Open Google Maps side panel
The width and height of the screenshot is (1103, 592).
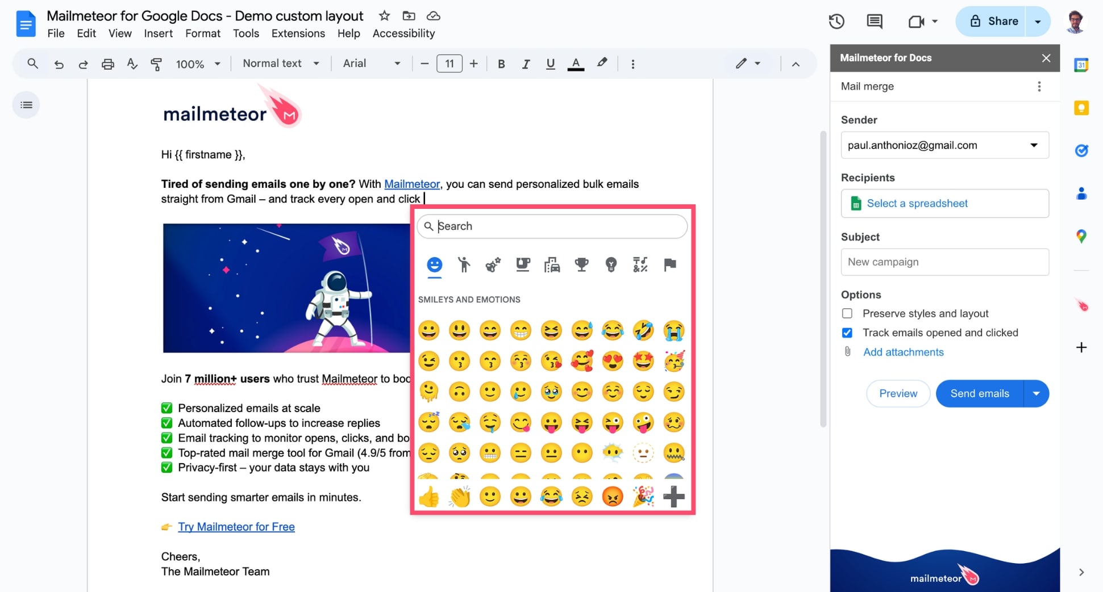point(1081,236)
